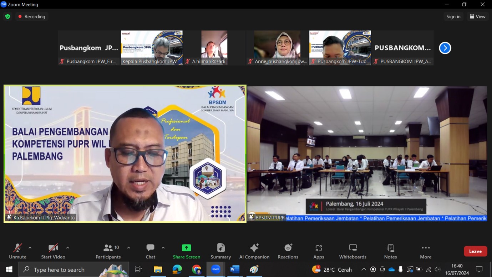
Task: Click the taskbar search box
Action: pos(73,270)
